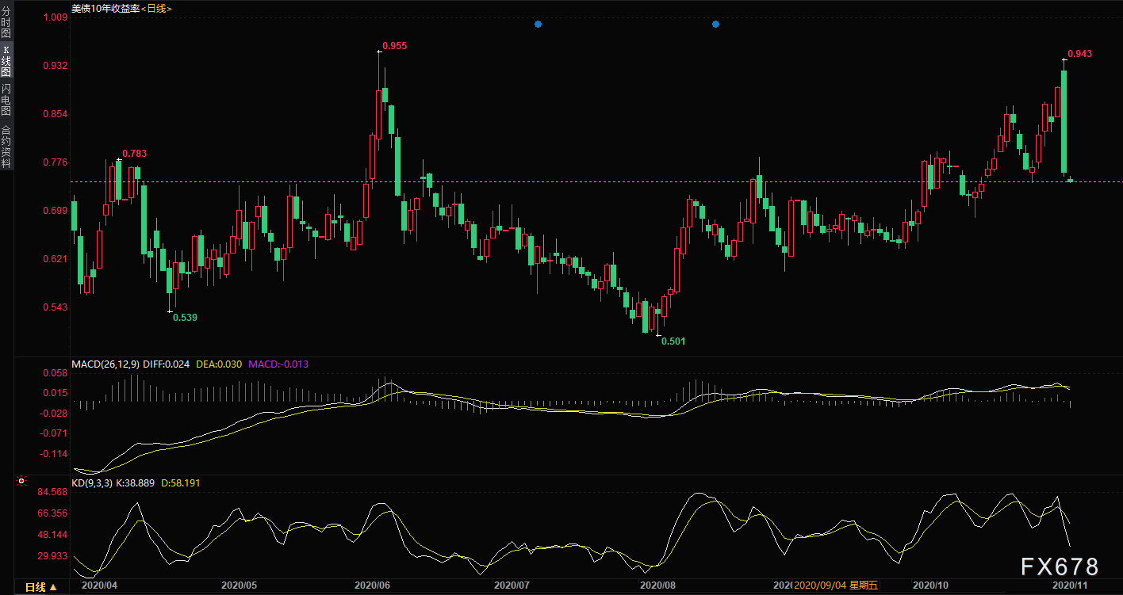This screenshot has width=1123, height=595.
Task: Click the 0.783 peak price label
Action: 134,154
